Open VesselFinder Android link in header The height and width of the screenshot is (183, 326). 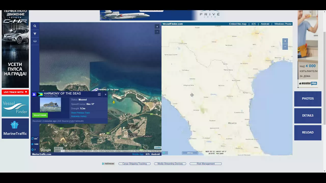coord(265,24)
